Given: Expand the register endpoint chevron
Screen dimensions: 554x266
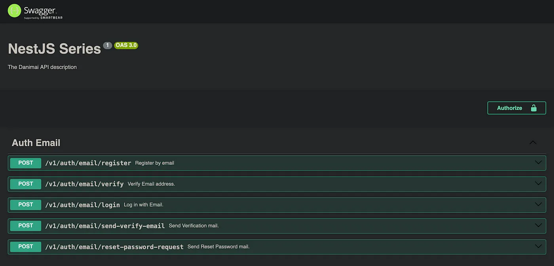Looking at the screenshot, I should [538, 162].
